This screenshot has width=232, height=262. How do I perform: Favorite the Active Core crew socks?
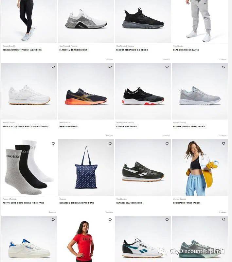point(53,143)
